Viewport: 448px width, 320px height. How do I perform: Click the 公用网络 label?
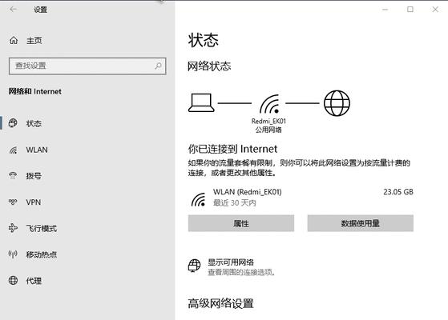click(x=268, y=130)
